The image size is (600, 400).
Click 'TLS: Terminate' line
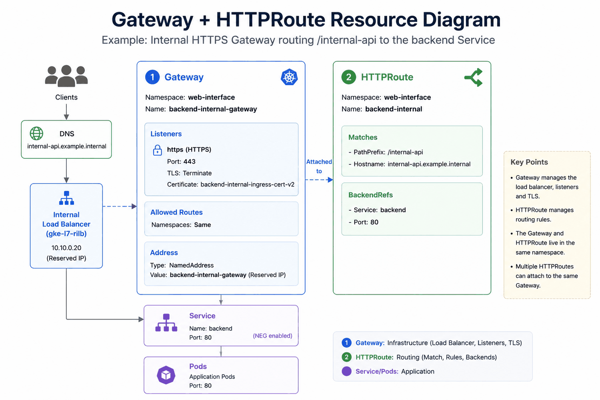pos(190,173)
